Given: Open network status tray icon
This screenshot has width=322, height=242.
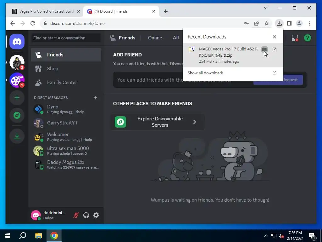Looking at the screenshot, I should 274,236.
